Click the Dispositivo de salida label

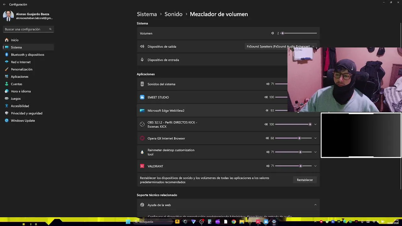point(162,46)
